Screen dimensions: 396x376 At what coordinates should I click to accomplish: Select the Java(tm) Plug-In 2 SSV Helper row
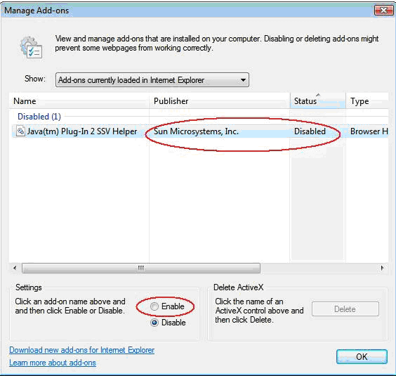(x=199, y=131)
